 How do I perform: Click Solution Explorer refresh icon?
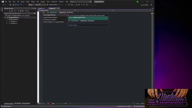click(x=18, y=11)
